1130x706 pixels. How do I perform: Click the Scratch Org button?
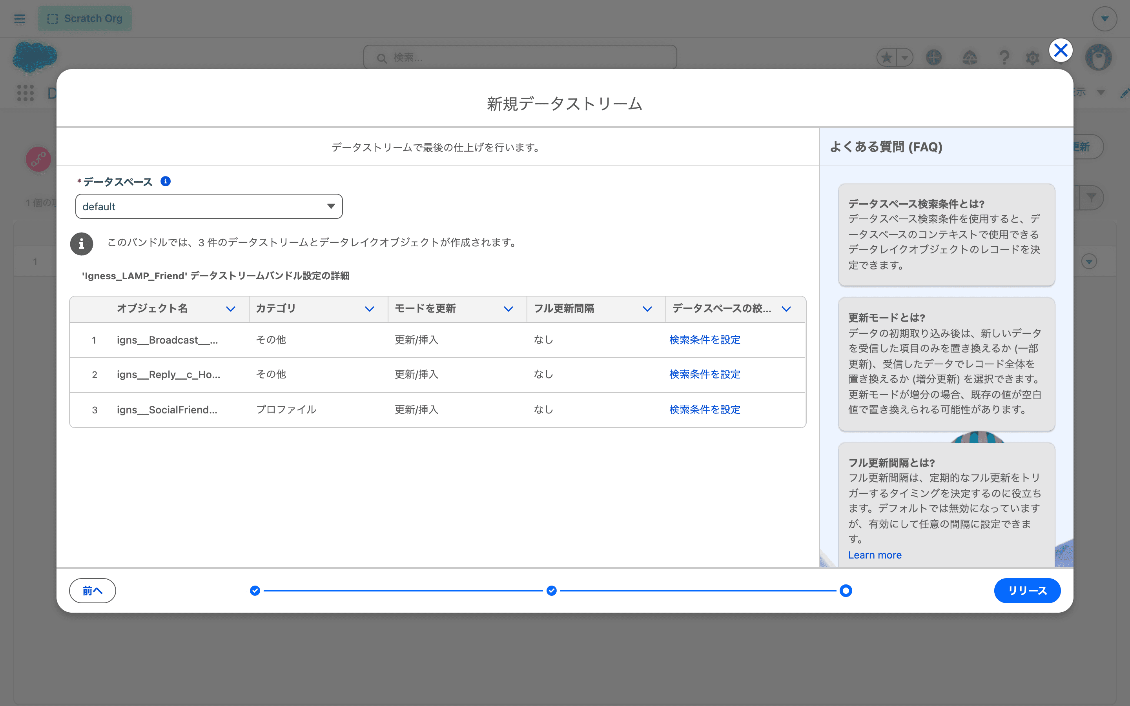(84, 19)
